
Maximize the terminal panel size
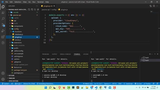pyautogui.click(x=155, y=54)
